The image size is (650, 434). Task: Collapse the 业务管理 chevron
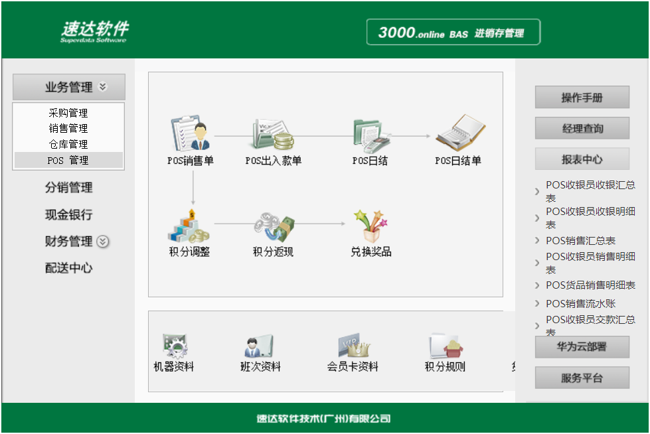(x=102, y=87)
